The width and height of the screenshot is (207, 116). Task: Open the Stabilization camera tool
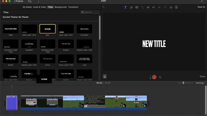tap(148, 7)
